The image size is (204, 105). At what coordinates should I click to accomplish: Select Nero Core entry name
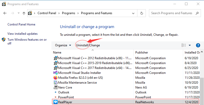(x=65, y=87)
